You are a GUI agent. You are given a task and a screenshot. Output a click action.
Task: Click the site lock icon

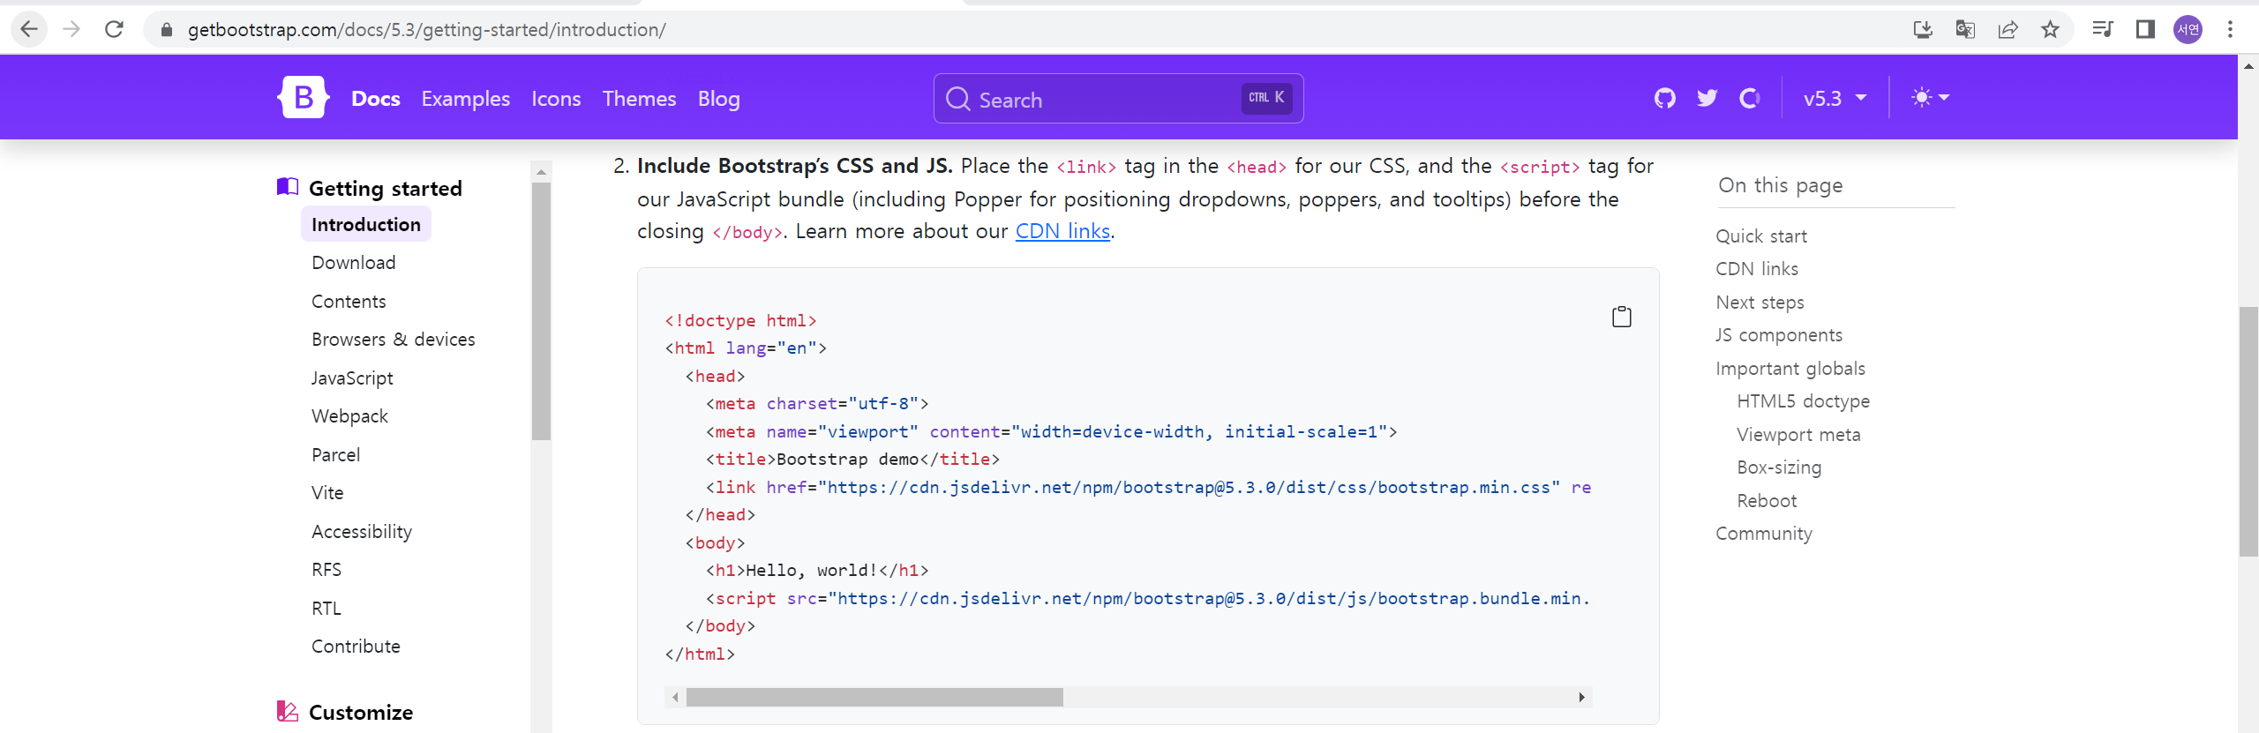(166, 30)
